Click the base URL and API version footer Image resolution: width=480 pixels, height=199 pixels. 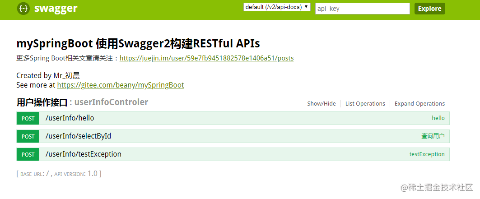59,174
